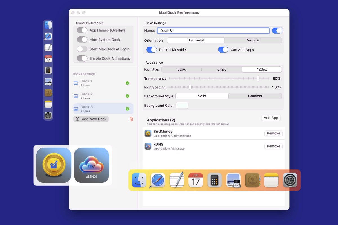Open the BirdMoney app icon in the Applications list
This screenshot has height=225, width=338.
pyautogui.click(x=148, y=133)
